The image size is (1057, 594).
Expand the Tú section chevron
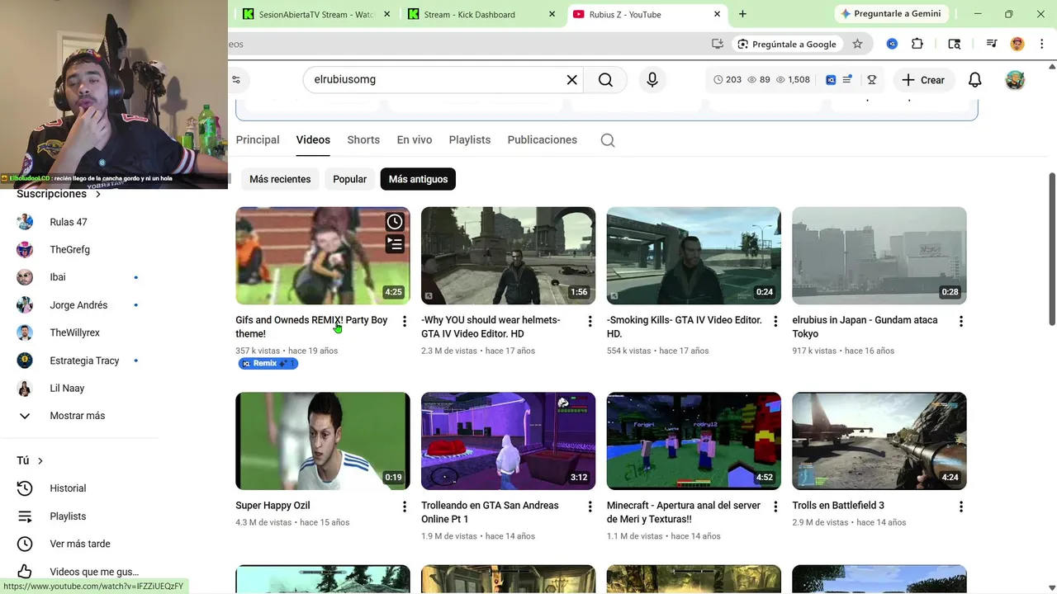(x=40, y=461)
